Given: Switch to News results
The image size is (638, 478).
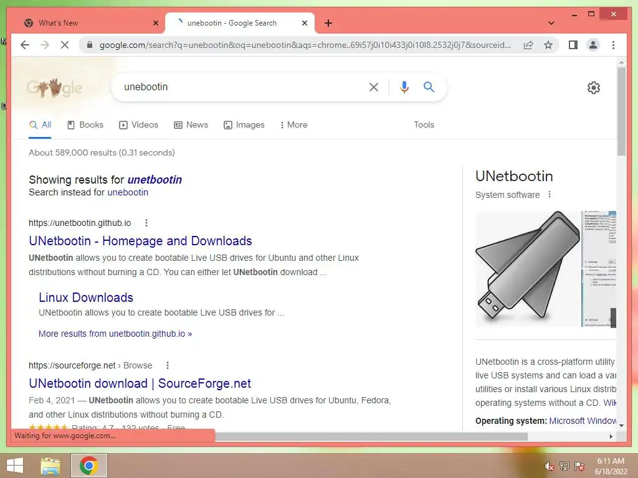Looking at the screenshot, I should pyautogui.click(x=191, y=124).
